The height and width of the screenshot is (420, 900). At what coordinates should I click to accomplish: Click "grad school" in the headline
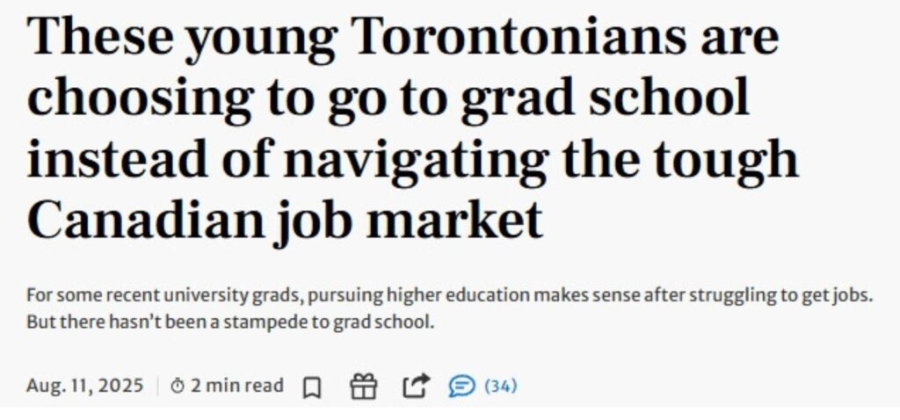pyautogui.click(x=606, y=96)
